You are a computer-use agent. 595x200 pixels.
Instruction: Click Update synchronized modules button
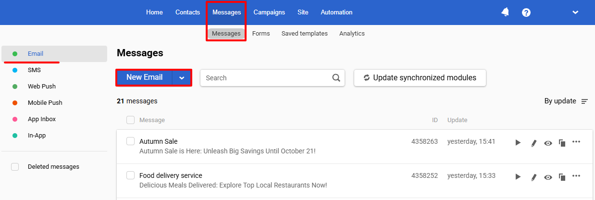pos(420,78)
